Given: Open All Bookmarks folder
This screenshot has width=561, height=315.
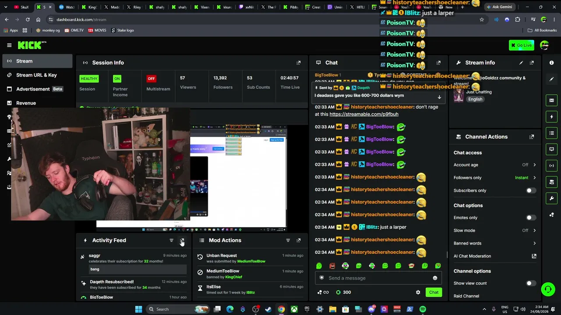Looking at the screenshot, I should tap(542, 30).
